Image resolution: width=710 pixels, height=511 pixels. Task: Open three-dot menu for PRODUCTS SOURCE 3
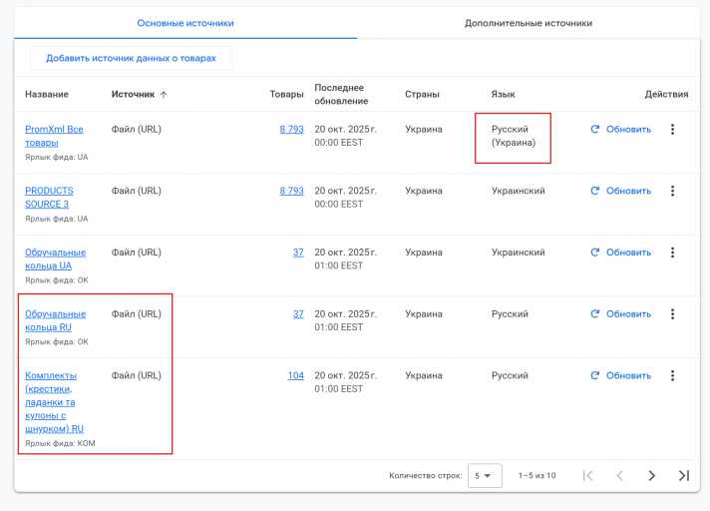(x=672, y=191)
